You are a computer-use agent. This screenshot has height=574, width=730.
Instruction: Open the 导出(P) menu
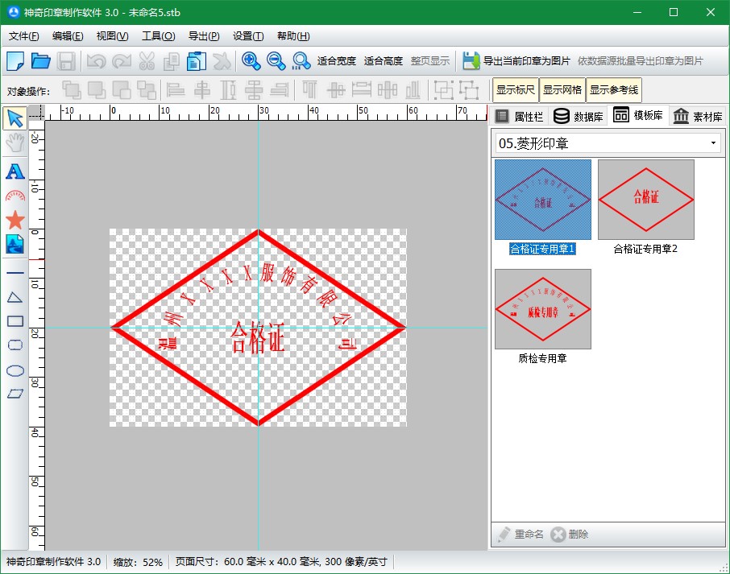[x=203, y=36]
